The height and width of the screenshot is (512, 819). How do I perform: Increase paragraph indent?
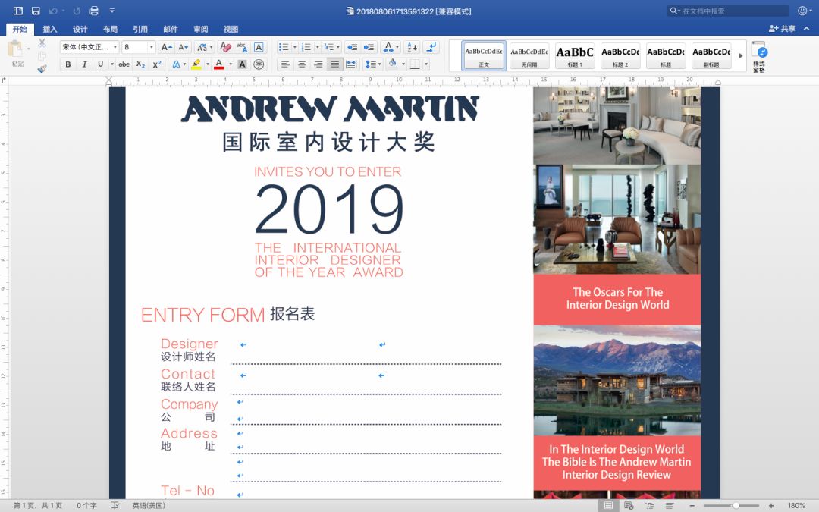click(x=369, y=47)
